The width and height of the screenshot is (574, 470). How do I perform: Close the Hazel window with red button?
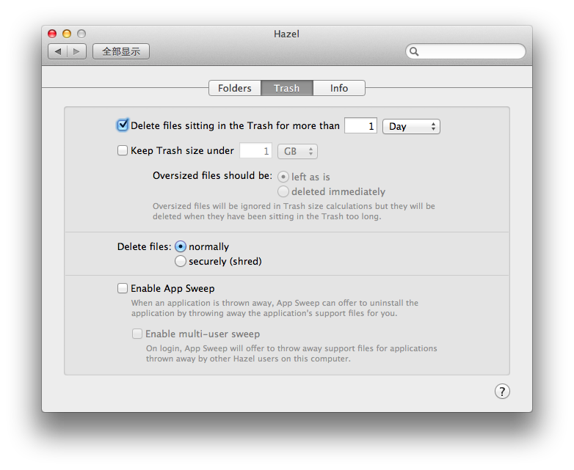point(52,34)
